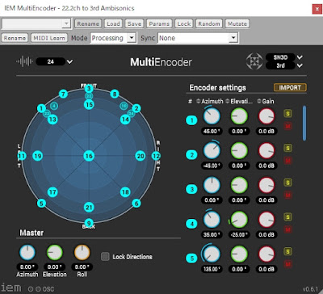The image size is (323, 294).
Task: Mute encoder 5
Action: (287, 264)
